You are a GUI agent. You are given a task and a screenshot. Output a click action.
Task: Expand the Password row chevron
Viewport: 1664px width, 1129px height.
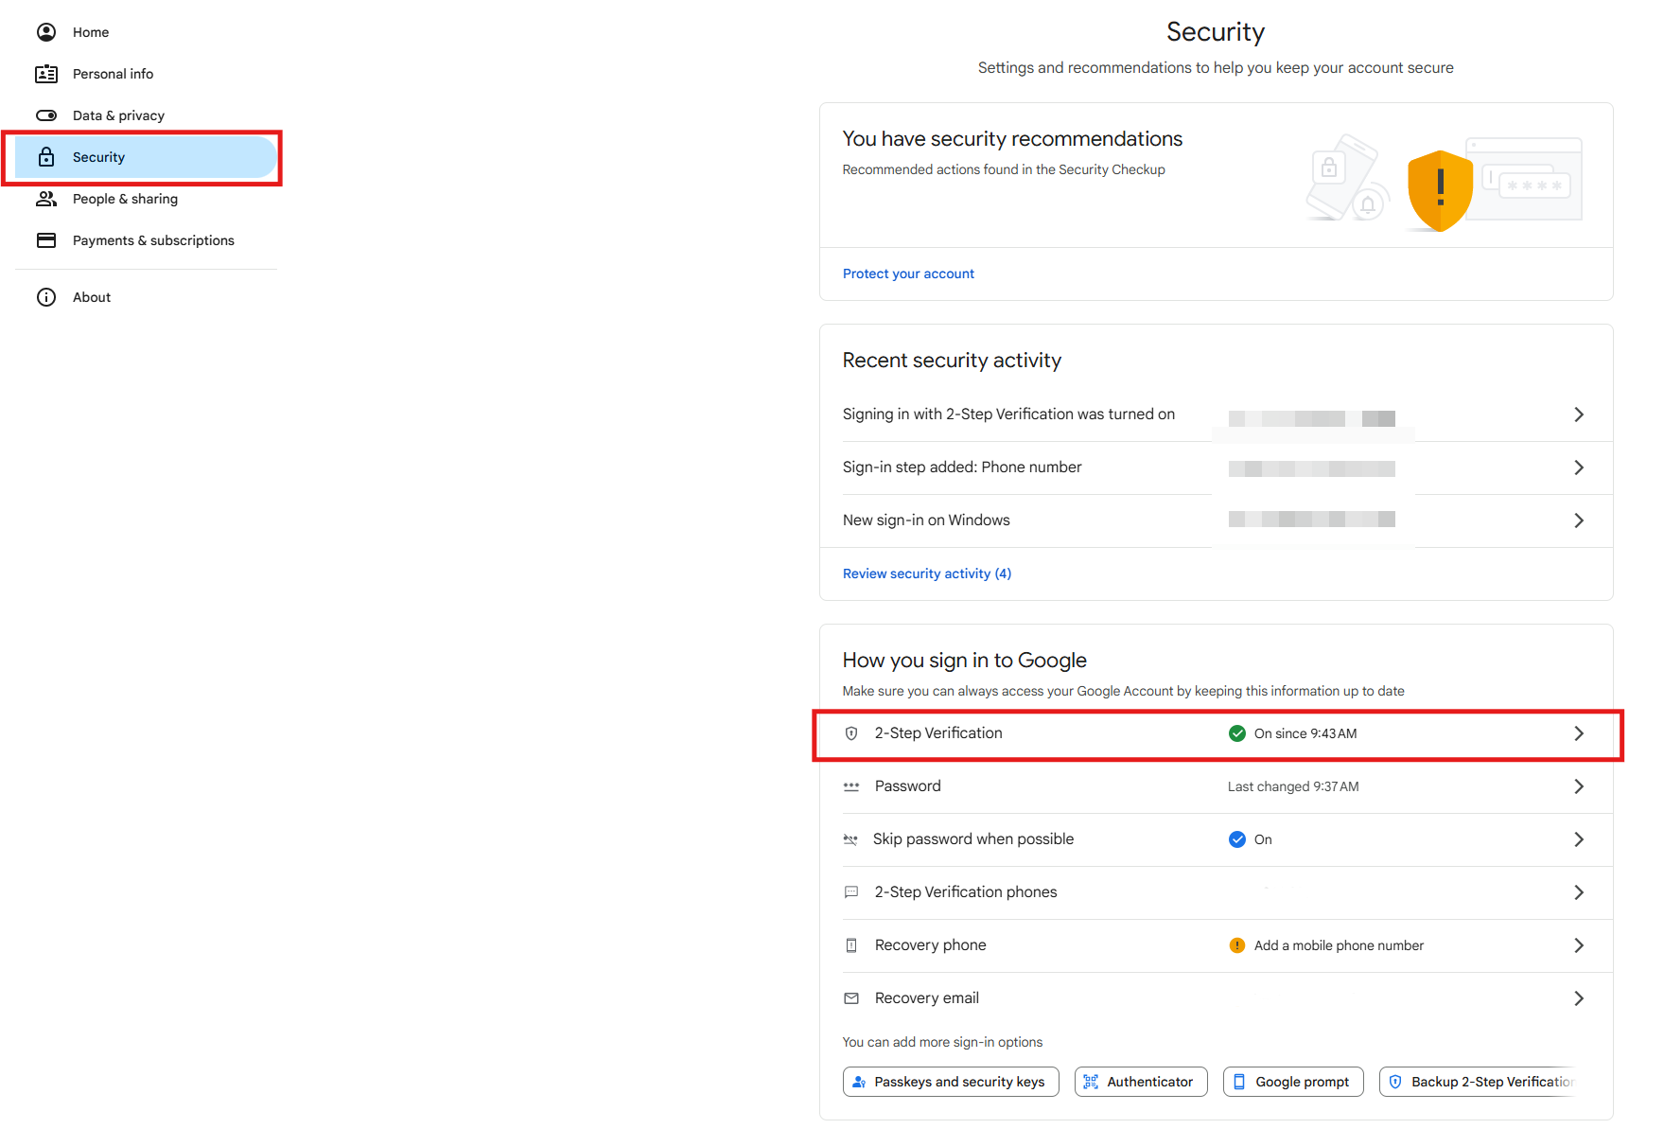click(1578, 786)
